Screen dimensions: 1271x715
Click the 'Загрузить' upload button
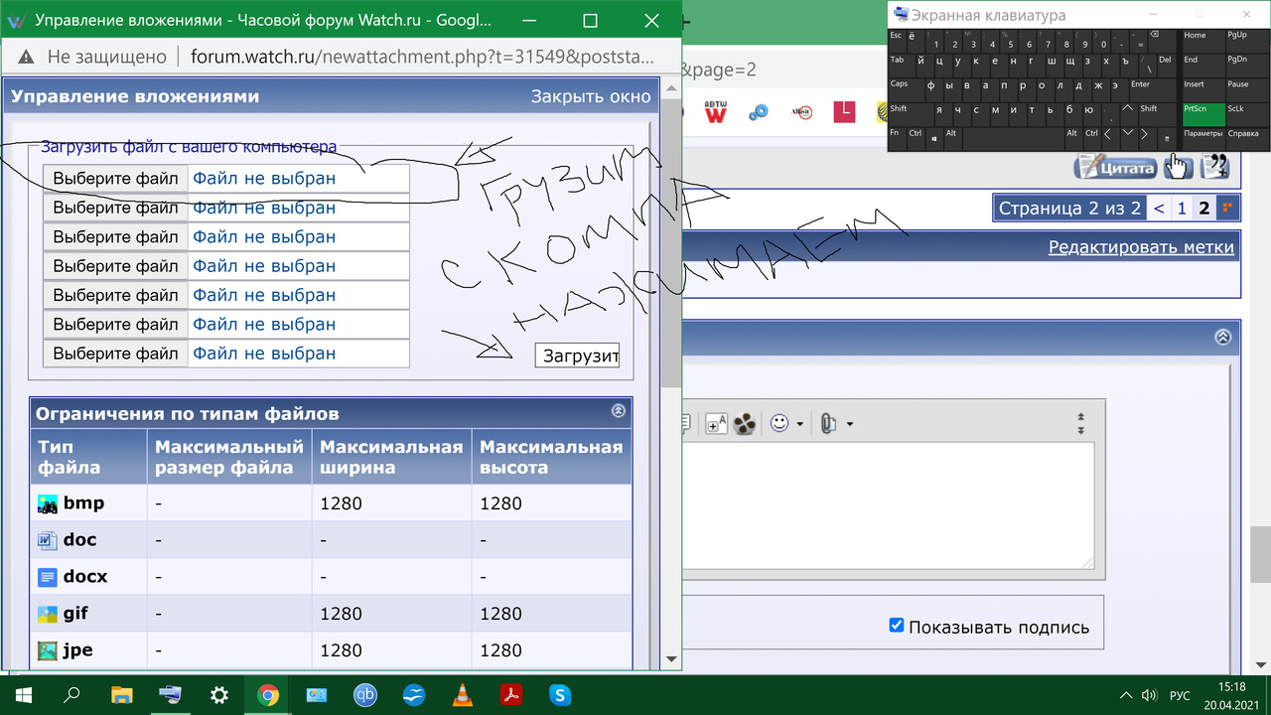577,356
